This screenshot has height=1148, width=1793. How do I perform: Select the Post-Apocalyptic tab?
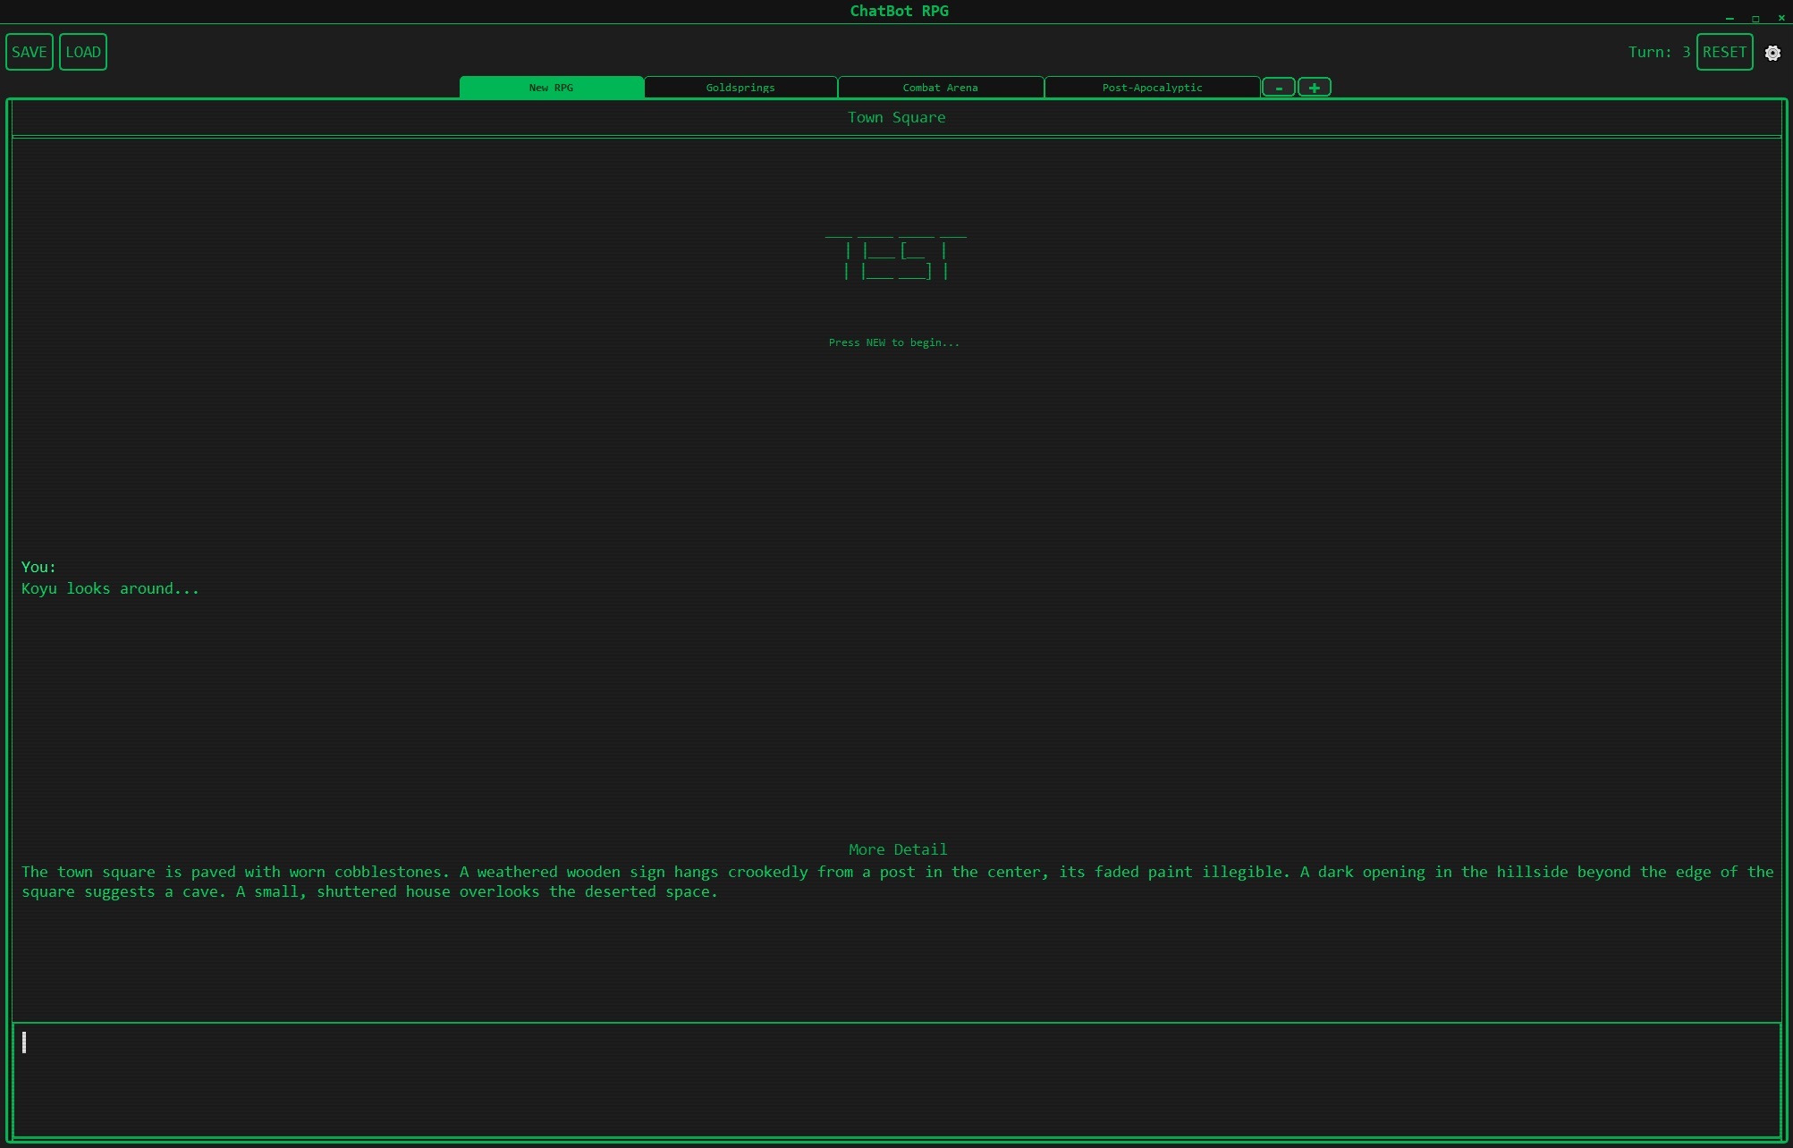[1152, 88]
